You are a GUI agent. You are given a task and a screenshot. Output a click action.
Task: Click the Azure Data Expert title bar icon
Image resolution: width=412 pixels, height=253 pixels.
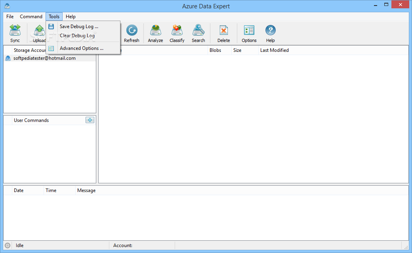[x=7, y=6]
